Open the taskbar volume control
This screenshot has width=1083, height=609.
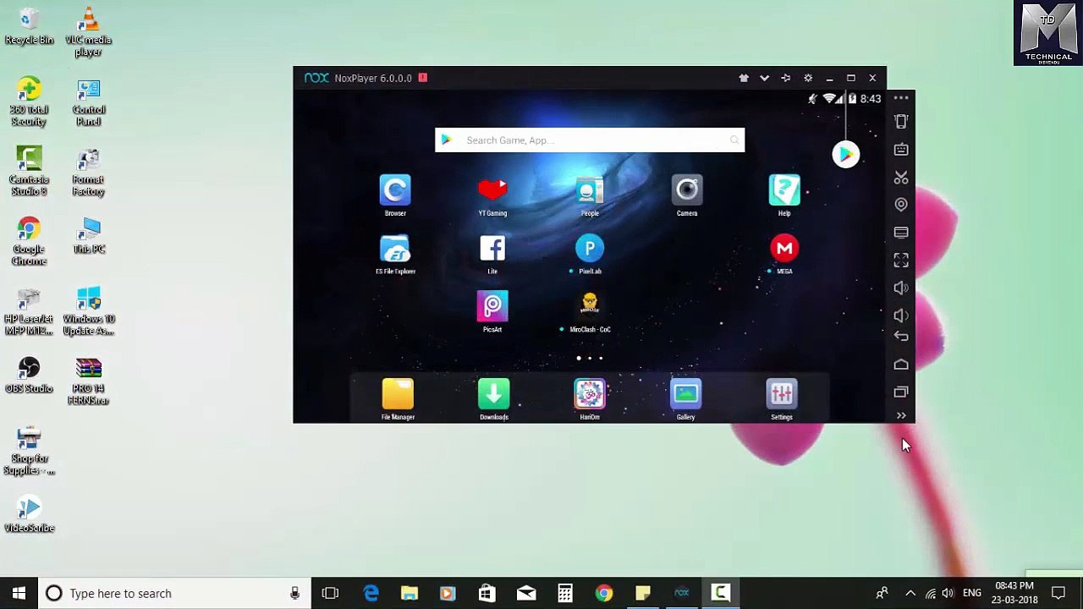click(948, 593)
